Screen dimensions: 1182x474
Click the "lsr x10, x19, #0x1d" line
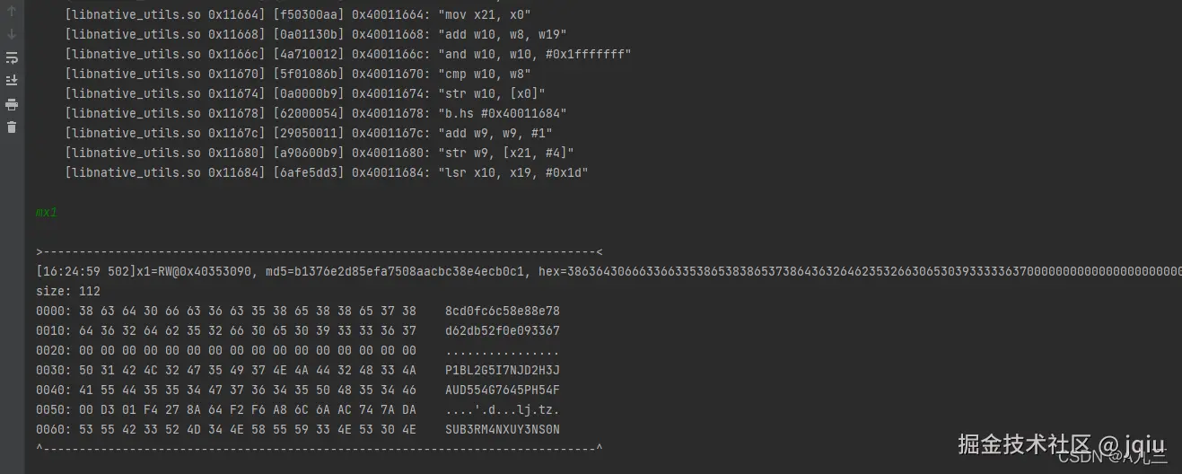tap(328, 172)
